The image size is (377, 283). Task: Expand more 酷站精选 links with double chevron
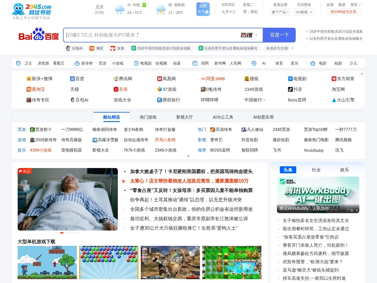coord(188,156)
